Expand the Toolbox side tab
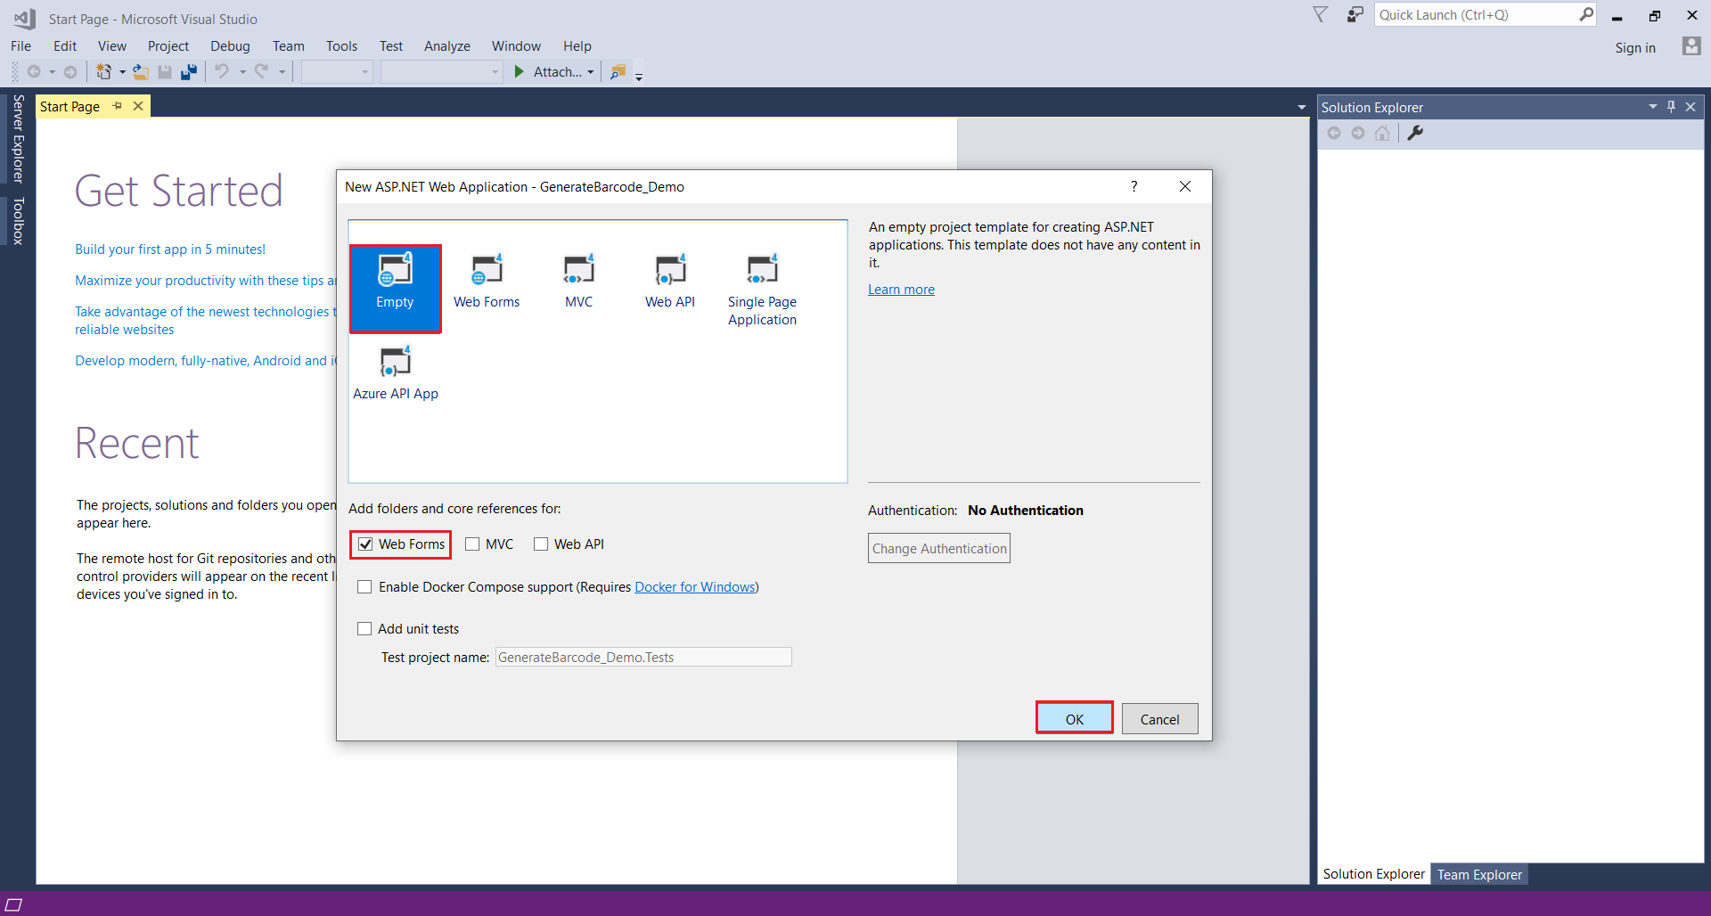The height and width of the screenshot is (916, 1711). point(18,221)
